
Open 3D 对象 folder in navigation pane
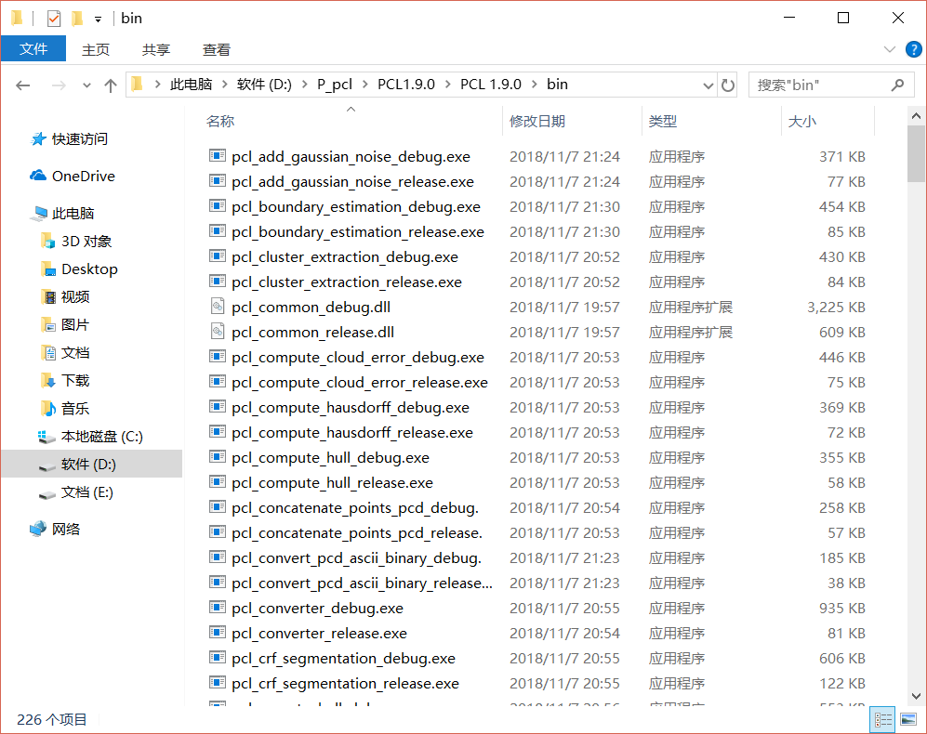[x=86, y=242]
